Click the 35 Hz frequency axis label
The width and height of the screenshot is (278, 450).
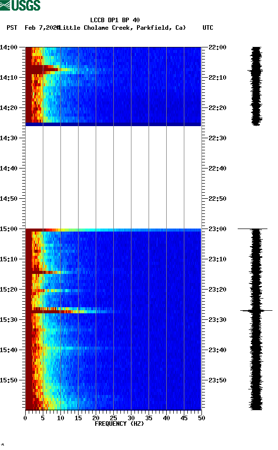(149, 418)
